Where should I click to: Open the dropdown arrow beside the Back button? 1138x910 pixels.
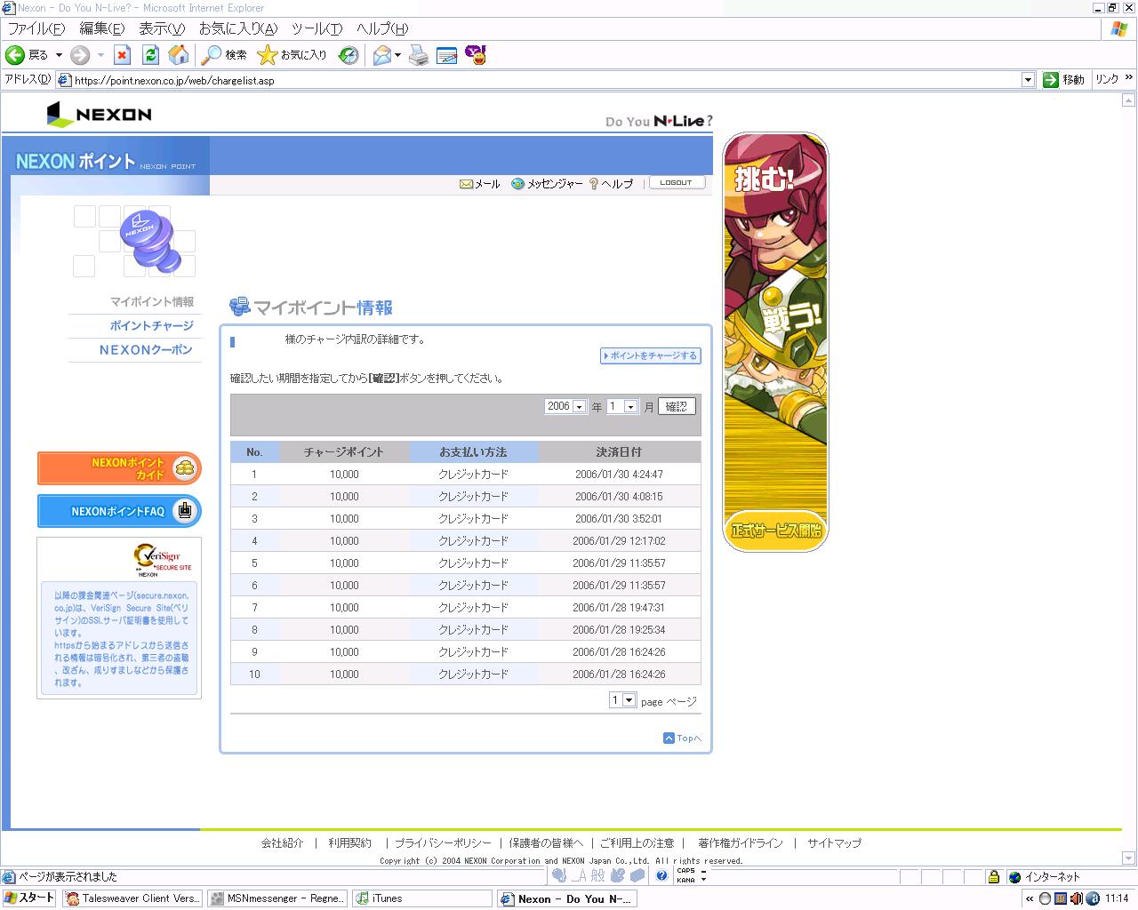(x=59, y=55)
